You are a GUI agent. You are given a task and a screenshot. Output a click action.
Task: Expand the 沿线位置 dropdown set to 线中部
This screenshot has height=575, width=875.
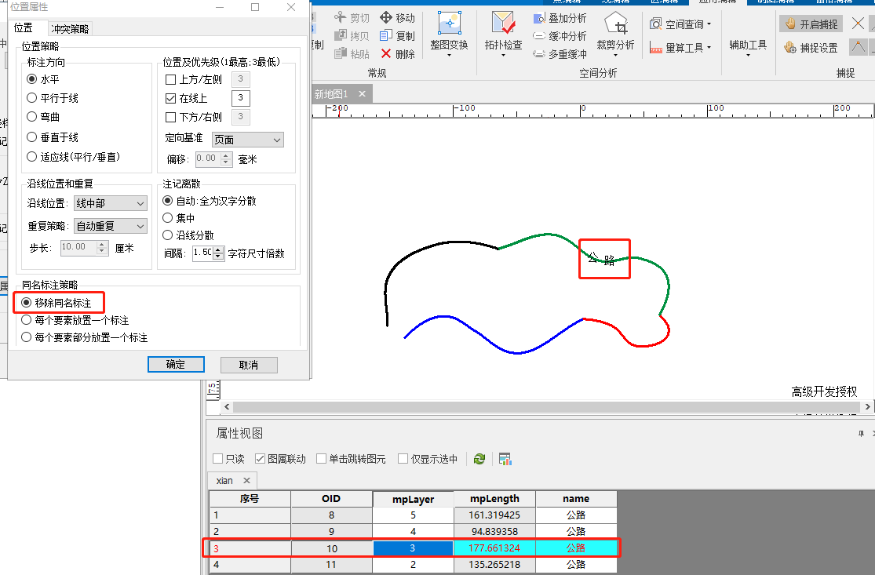(x=110, y=203)
